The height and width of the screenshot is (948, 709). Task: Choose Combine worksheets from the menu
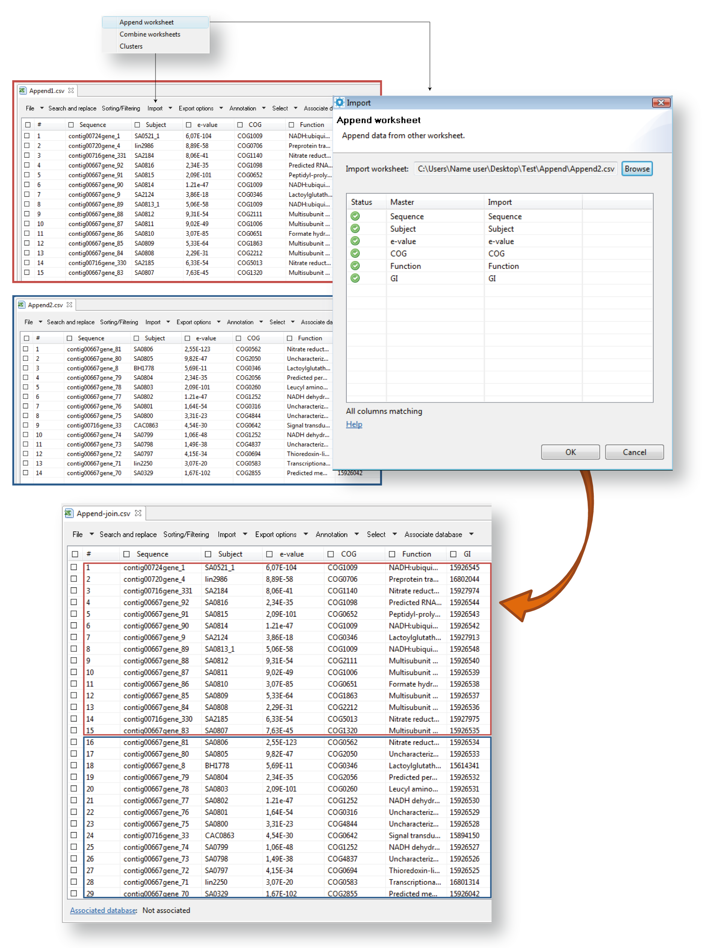point(149,34)
